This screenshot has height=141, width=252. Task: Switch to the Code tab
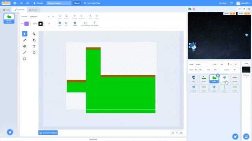6,10
